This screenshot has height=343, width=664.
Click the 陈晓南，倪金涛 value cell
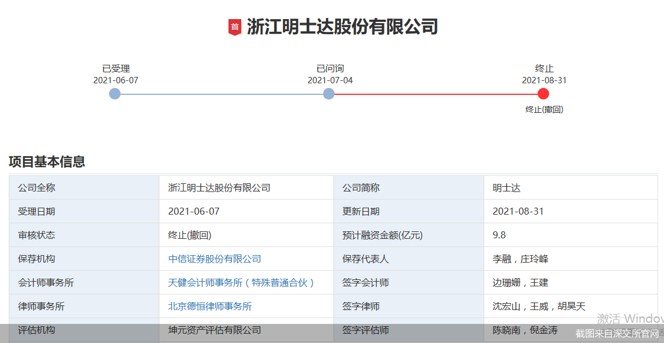tap(571, 330)
